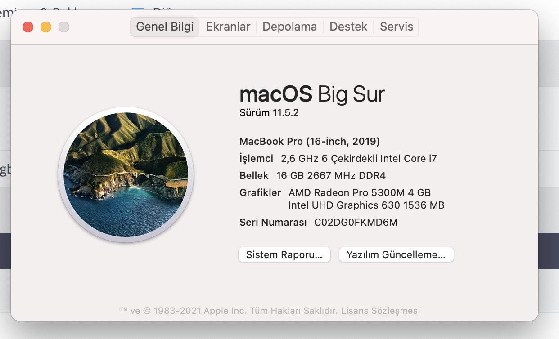
Task: Click the greyed-out zoom window button
Action: (64, 27)
